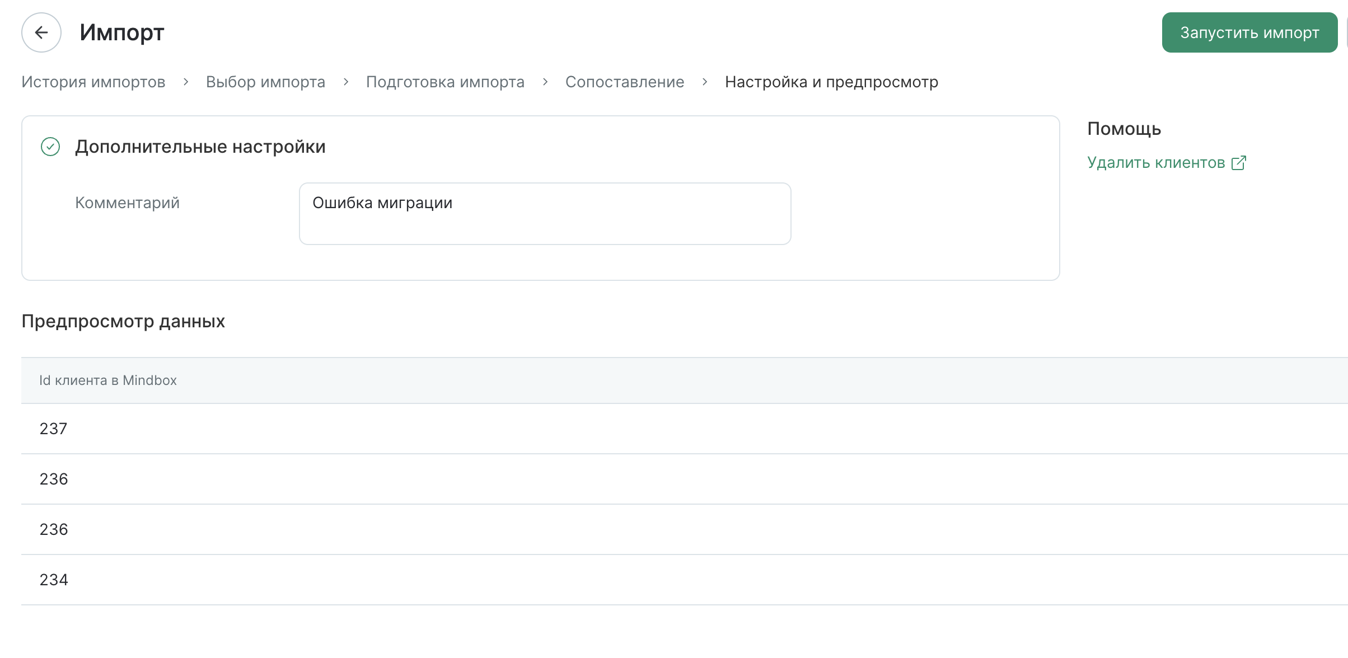
Task: Click the chevron after Выбор импорта breadcrumb
Action: click(x=346, y=82)
